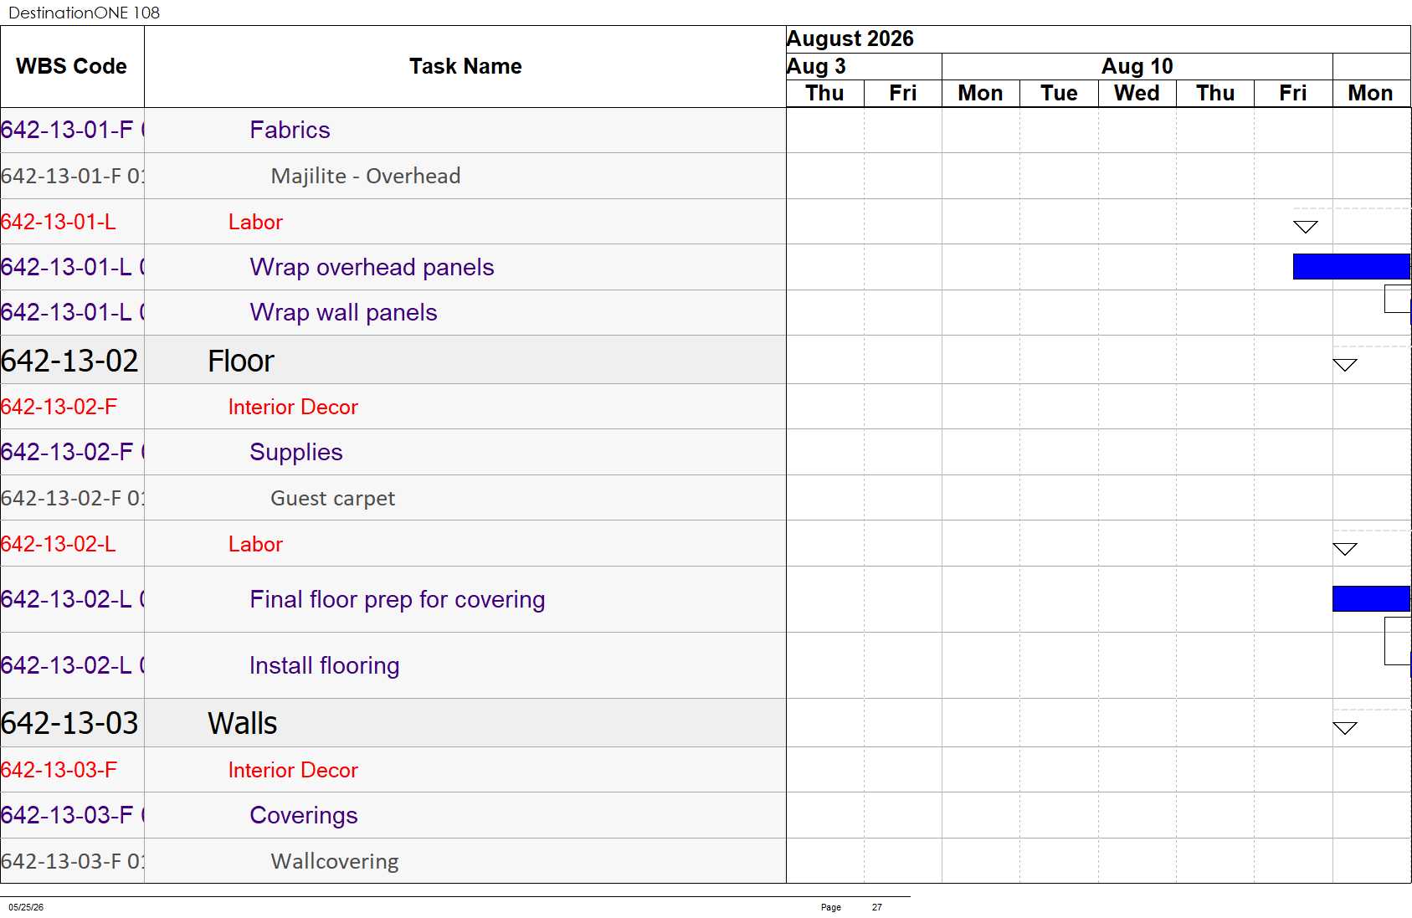Click the Walls summary triangle marker
1412x918 pixels.
1344,728
